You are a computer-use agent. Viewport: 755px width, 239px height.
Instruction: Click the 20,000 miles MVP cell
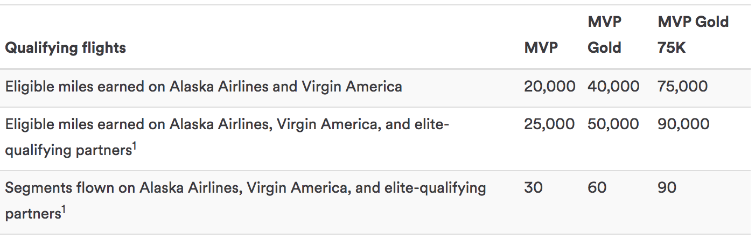click(x=549, y=87)
